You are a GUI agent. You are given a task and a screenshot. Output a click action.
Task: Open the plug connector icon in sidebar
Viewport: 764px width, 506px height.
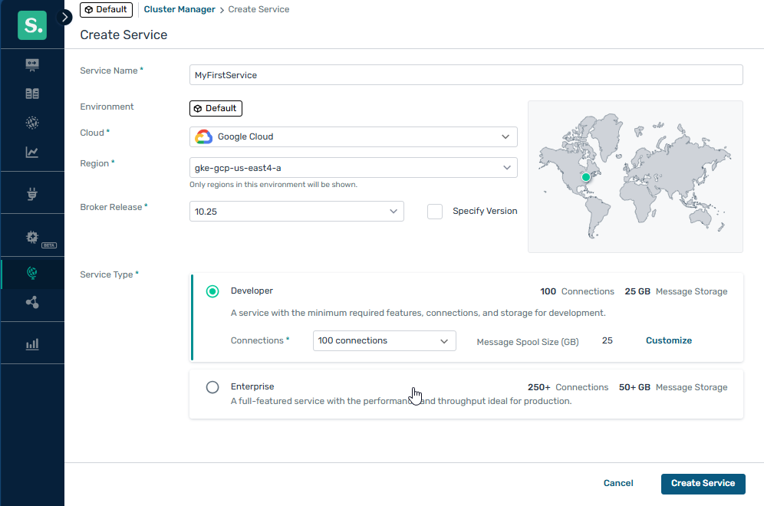[32, 195]
